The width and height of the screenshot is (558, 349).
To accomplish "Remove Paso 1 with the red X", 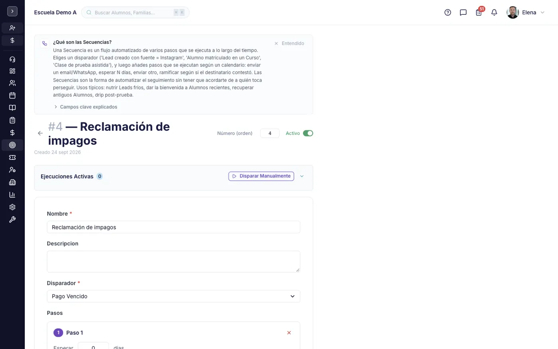I will [x=289, y=333].
